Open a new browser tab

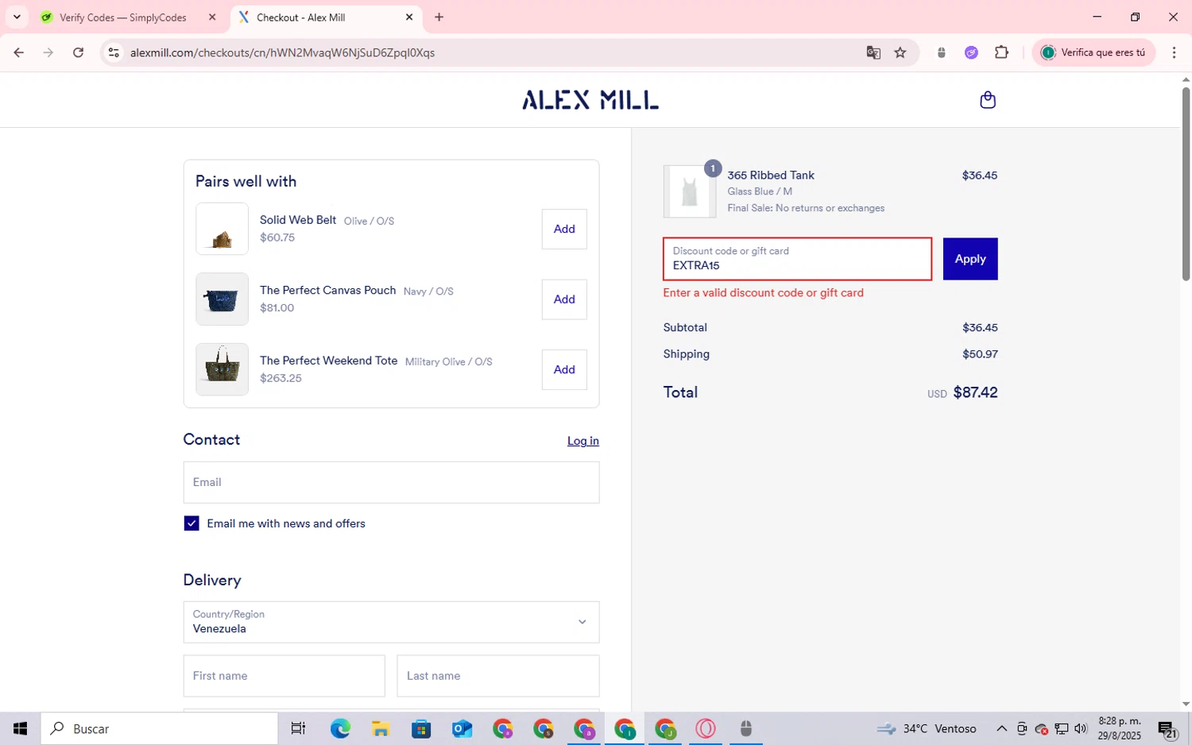tap(439, 17)
